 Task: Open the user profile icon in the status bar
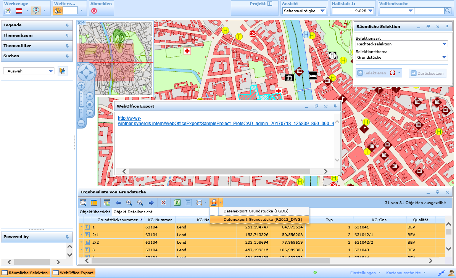point(451,273)
